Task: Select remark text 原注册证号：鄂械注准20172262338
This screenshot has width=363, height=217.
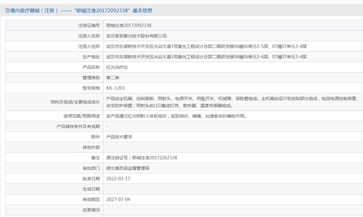Action: tap(142, 157)
